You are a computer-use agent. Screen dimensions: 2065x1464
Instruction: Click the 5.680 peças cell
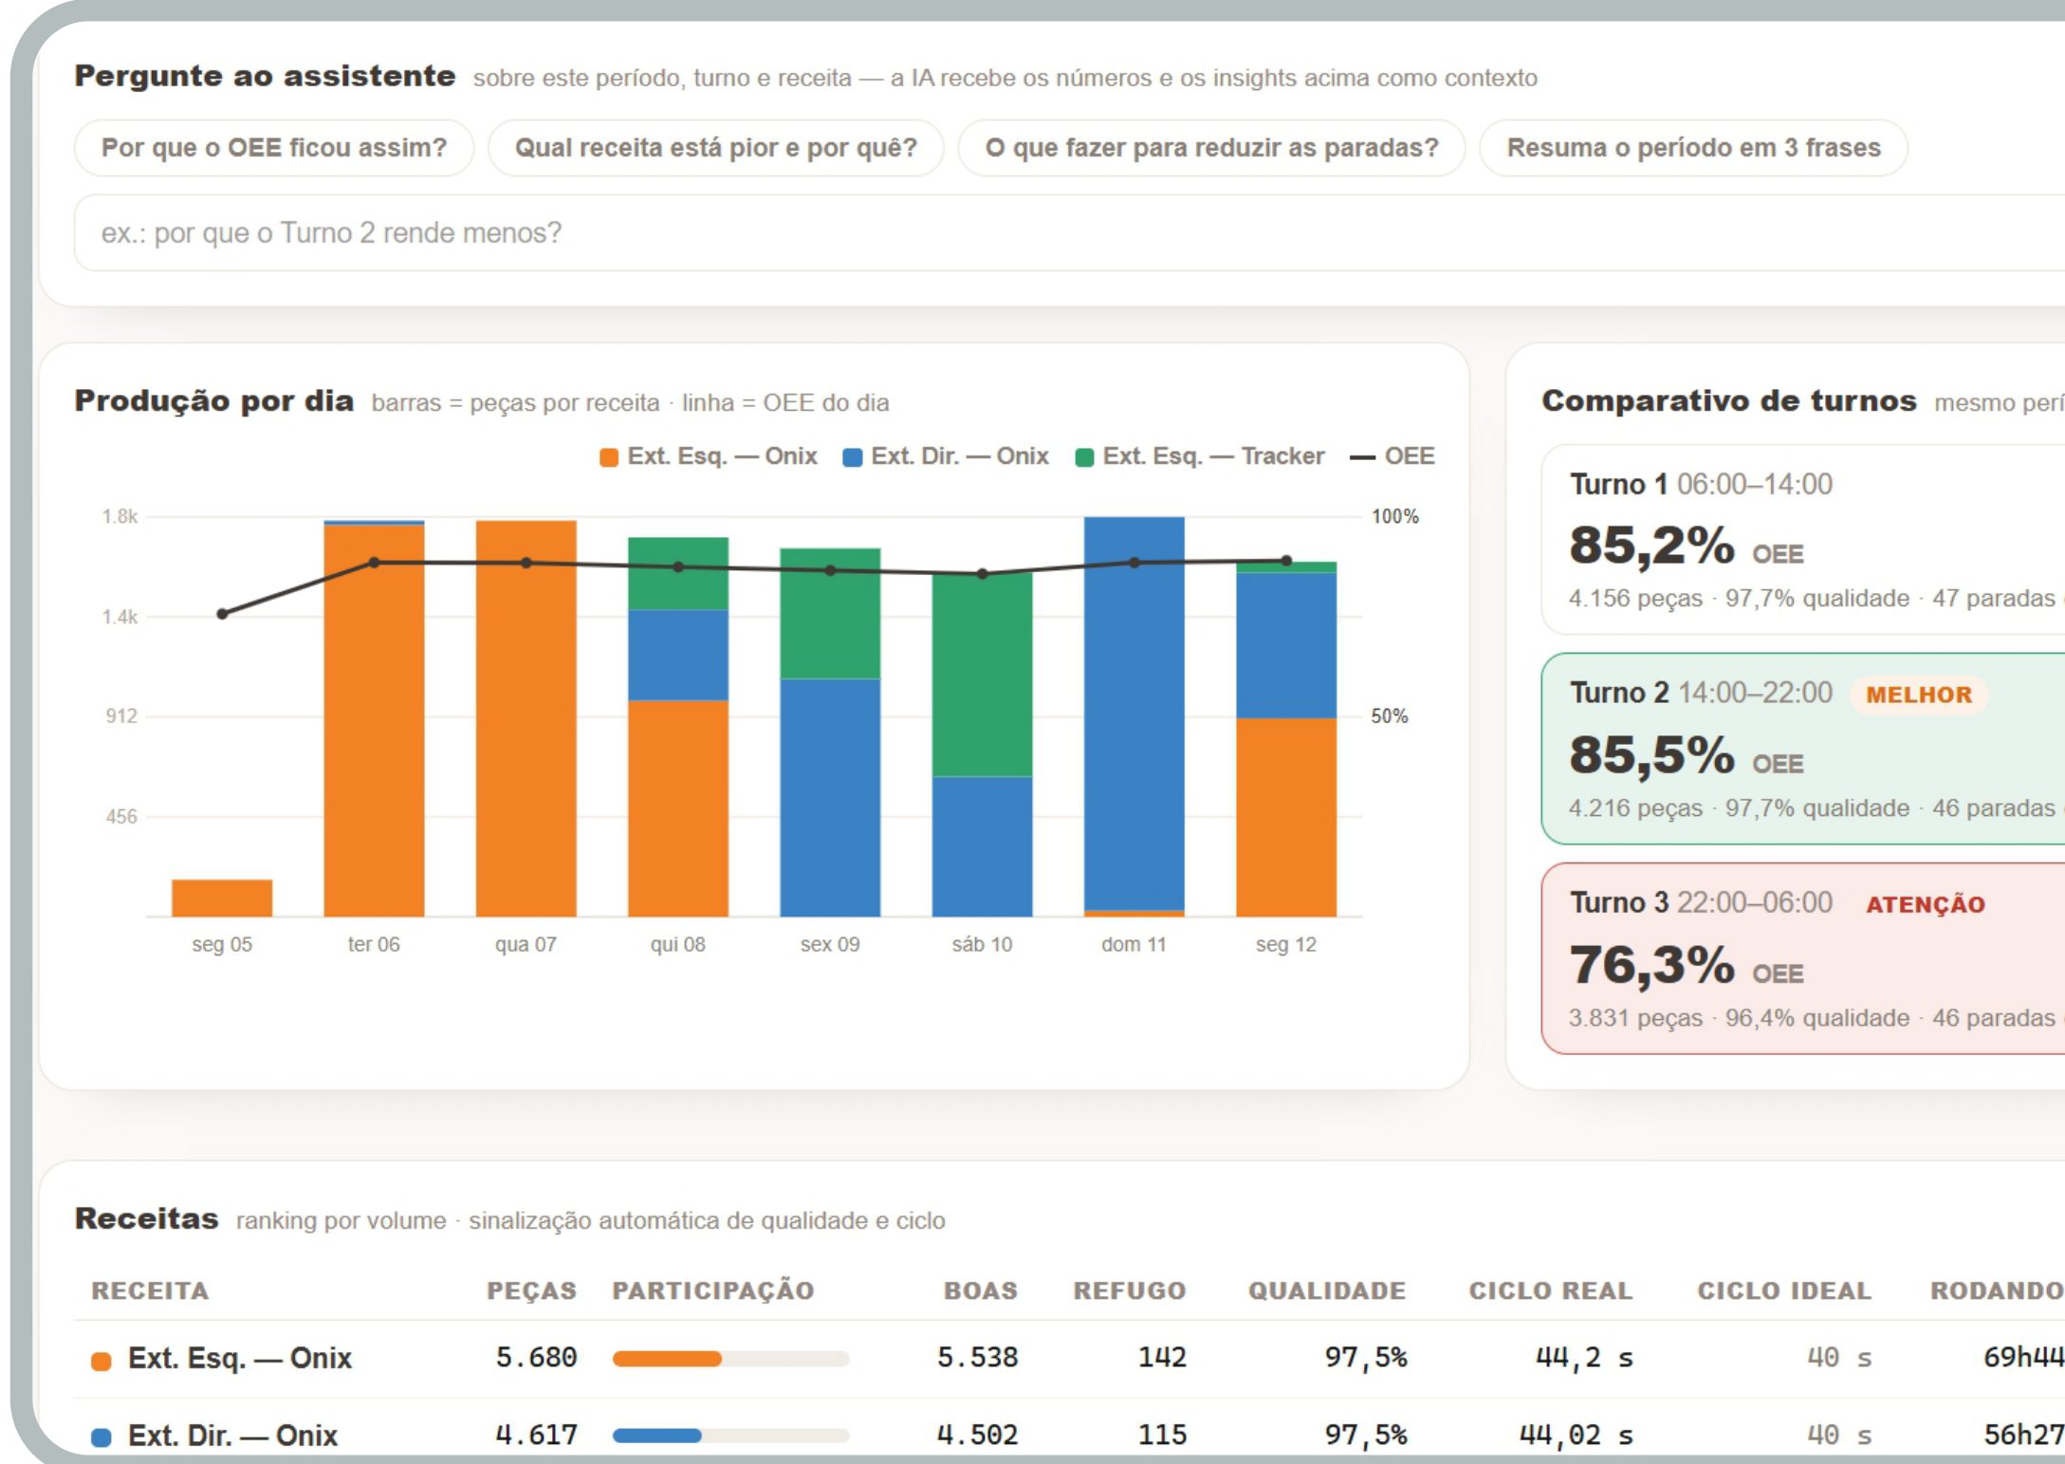point(536,1358)
